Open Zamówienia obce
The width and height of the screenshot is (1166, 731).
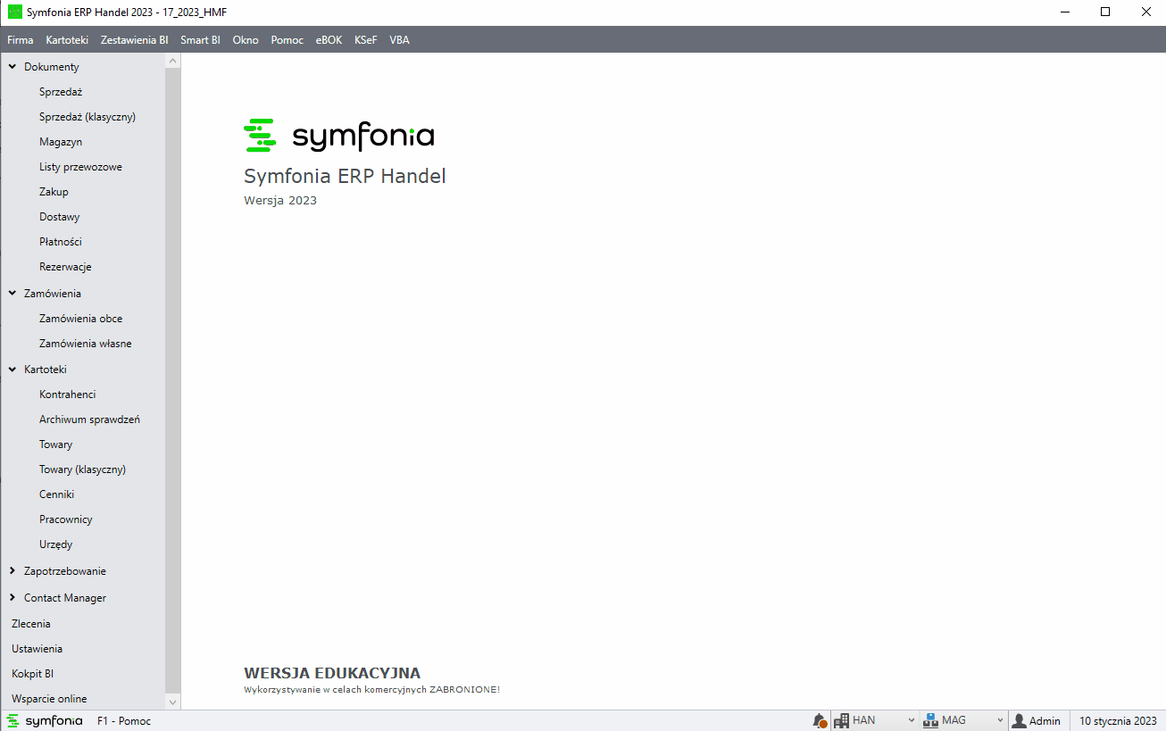pos(81,319)
